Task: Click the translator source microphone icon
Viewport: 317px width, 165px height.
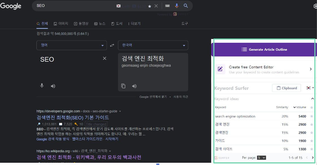Action: click(x=42, y=86)
